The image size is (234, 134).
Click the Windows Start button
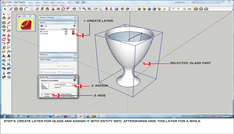pos(5,116)
